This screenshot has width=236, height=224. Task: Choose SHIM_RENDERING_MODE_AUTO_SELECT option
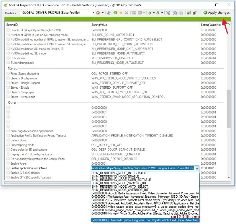pyautogui.click(x=145, y=186)
